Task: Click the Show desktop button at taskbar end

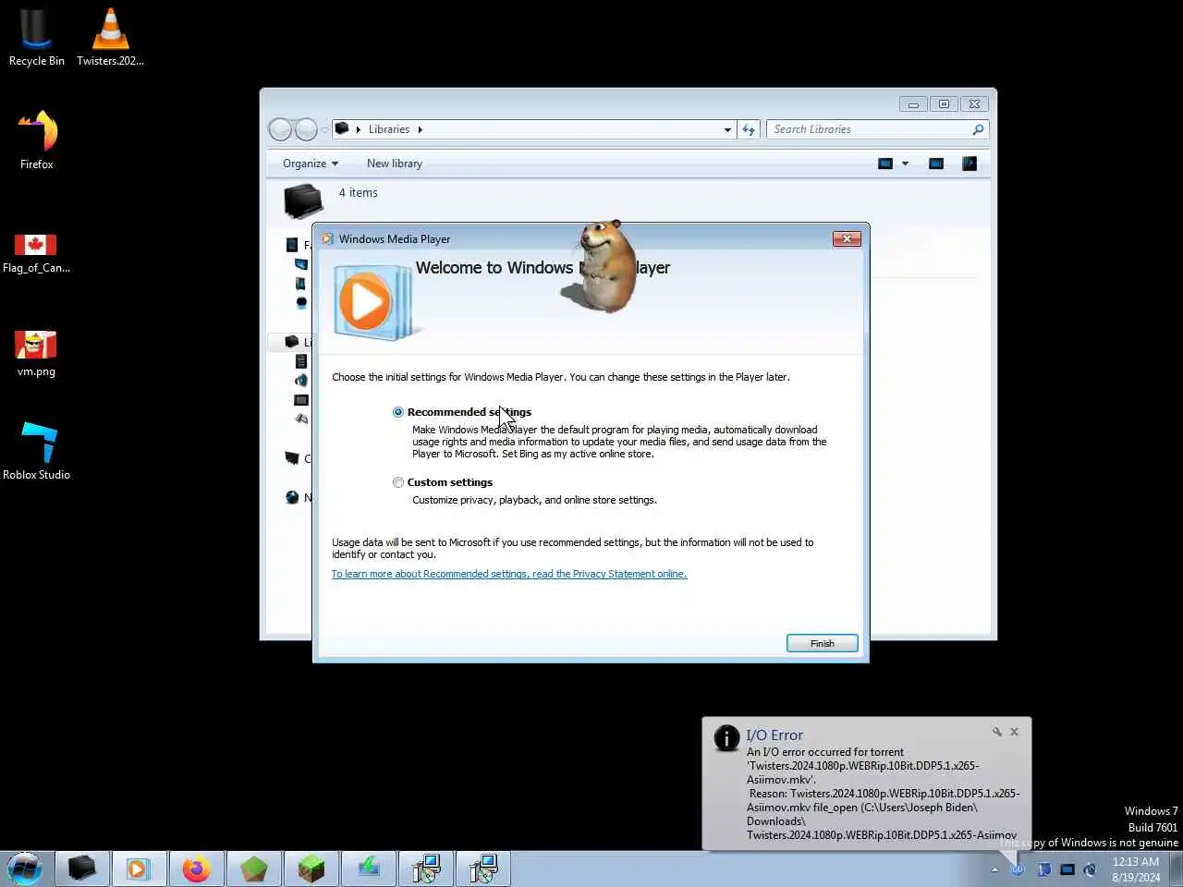Action: coord(1177,869)
